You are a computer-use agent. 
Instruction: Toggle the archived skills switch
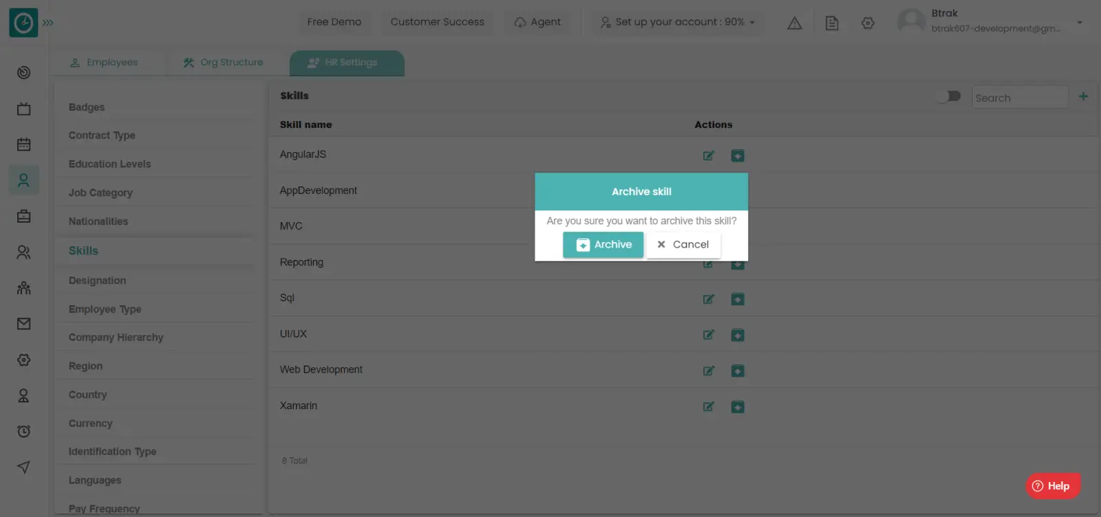[x=950, y=96]
